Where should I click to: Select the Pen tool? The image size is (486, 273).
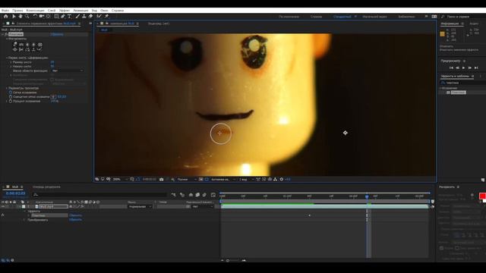[x=63, y=17]
